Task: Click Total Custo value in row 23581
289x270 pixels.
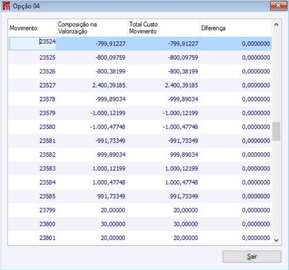Action: coord(183,141)
